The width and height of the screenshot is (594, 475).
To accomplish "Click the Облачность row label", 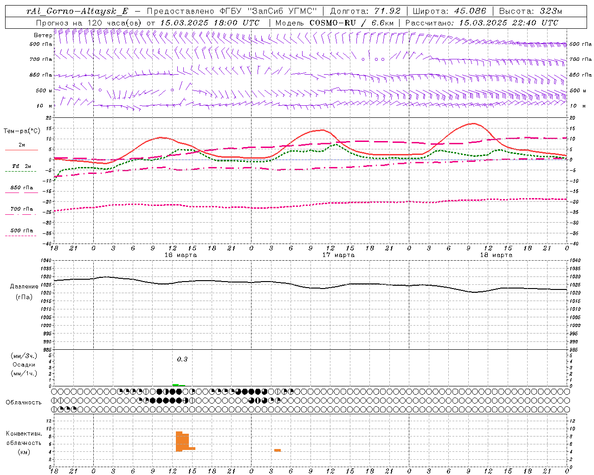I will click(x=24, y=402).
